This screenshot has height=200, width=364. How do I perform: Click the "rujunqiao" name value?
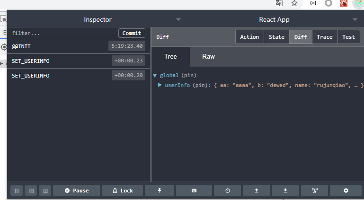click(330, 85)
